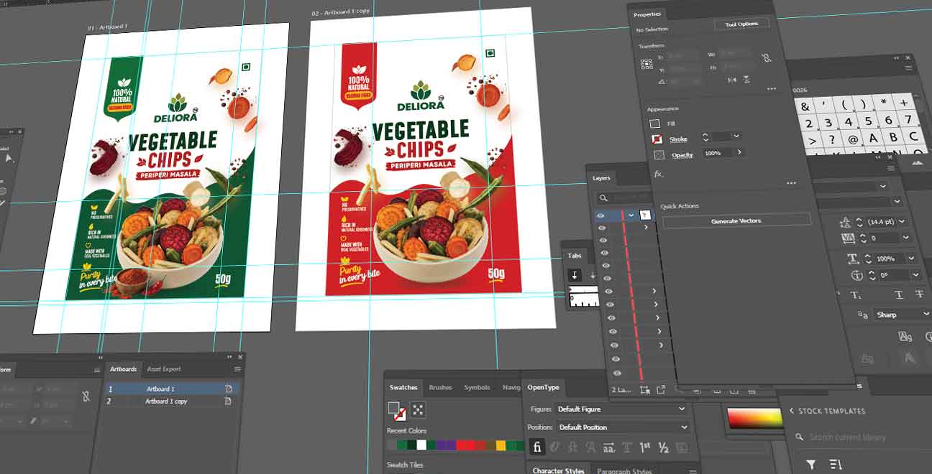The width and height of the screenshot is (932, 474).
Task: Switch to the Layers tab
Action: 601,177
